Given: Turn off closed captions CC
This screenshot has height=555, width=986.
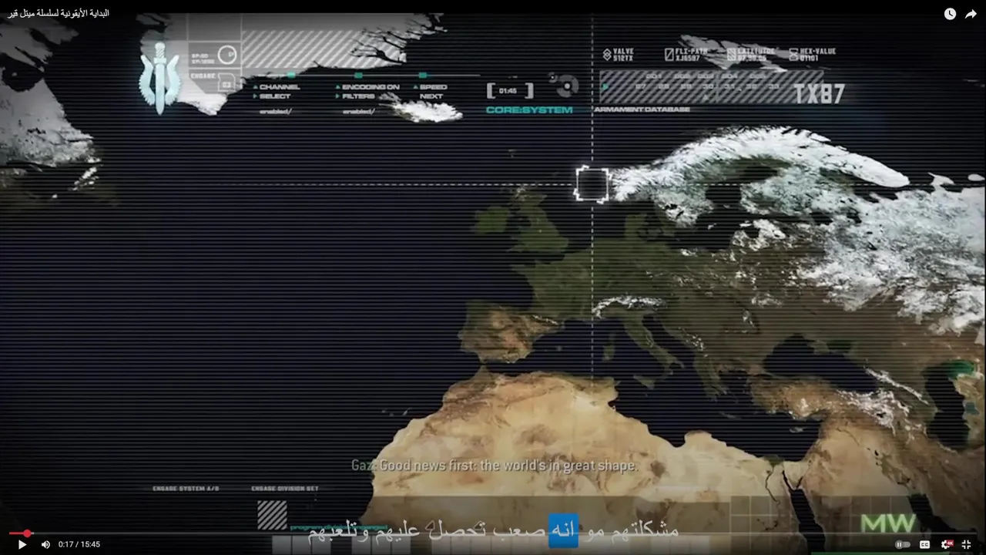Looking at the screenshot, I should [x=924, y=544].
